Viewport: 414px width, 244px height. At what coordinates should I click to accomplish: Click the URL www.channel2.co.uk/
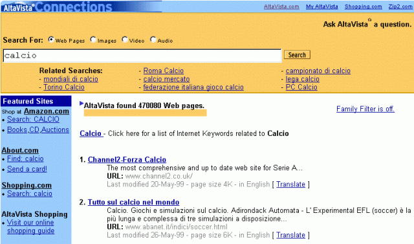[x=159, y=176]
